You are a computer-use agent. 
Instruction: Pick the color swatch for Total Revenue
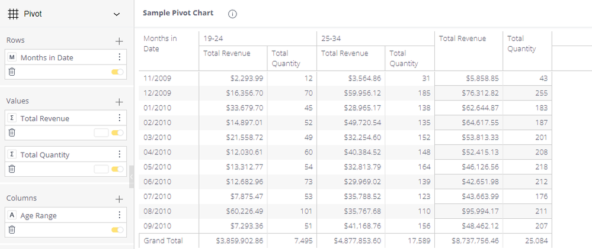click(x=101, y=133)
